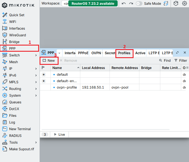Open the PPP window tab dropdown
The image size is (189, 162).
59,53
